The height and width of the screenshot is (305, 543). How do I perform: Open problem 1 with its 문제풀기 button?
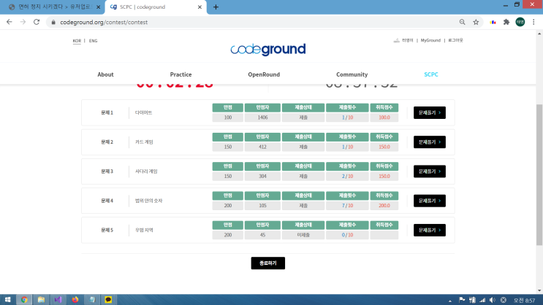click(x=430, y=112)
